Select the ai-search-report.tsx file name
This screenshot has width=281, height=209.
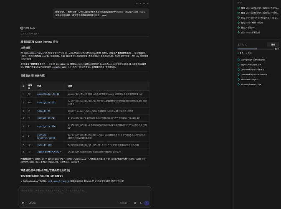point(251,84)
